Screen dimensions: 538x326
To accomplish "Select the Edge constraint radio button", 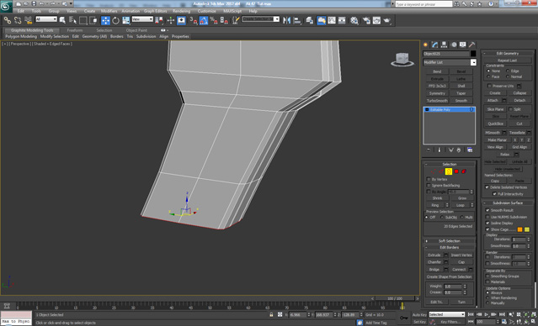I will (x=508, y=71).
